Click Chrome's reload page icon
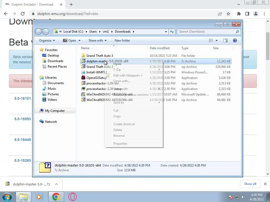Viewport: 270px width, 202px height. (23, 14)
